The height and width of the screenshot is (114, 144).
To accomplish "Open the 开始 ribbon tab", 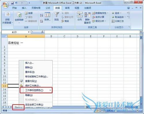I will pos(14,8).
